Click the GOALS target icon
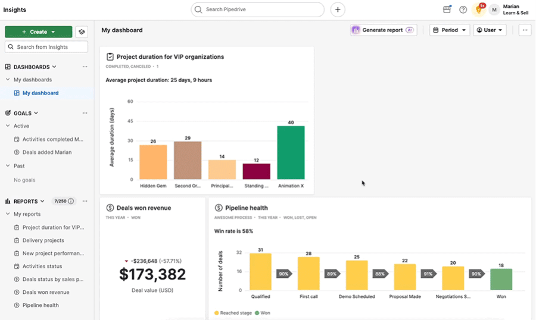536x320 pixels. 8,112
